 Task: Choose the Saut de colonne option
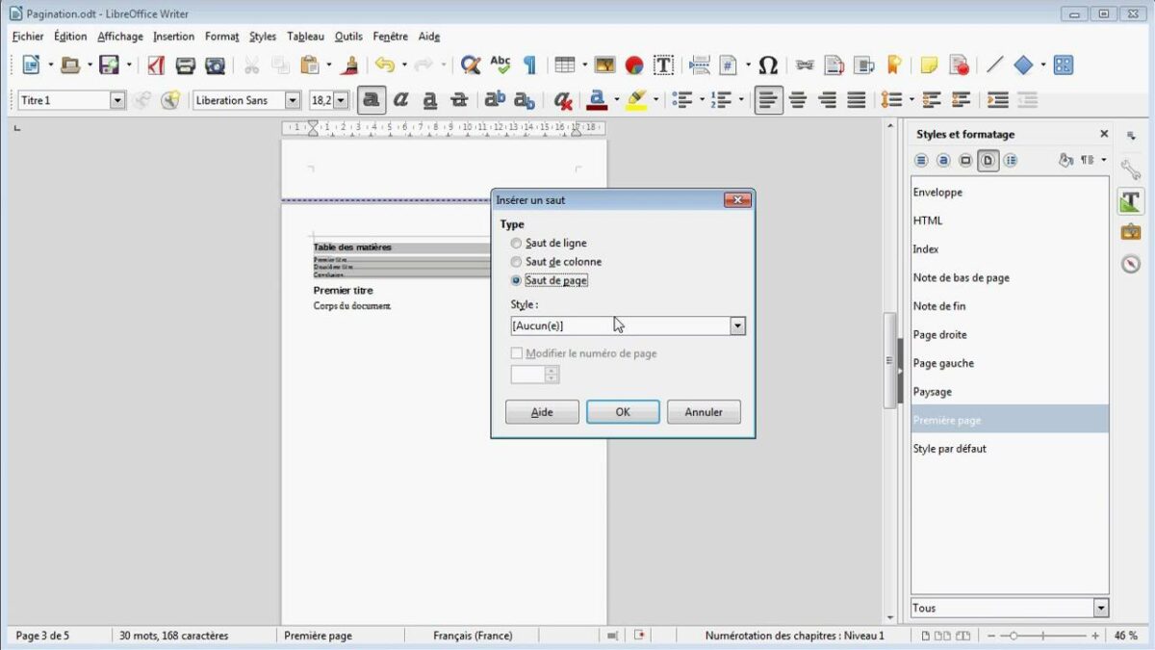pos(517,262)
